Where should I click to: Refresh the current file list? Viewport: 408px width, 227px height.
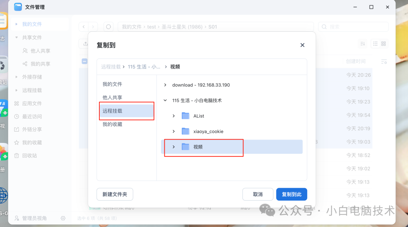pyautogui.click(x=109, y=26)
